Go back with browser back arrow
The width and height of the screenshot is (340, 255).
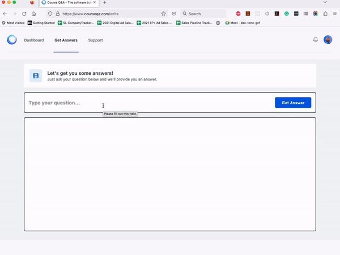5,14
